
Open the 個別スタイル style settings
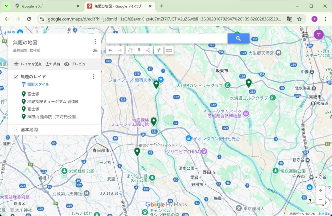click(35, 85)
